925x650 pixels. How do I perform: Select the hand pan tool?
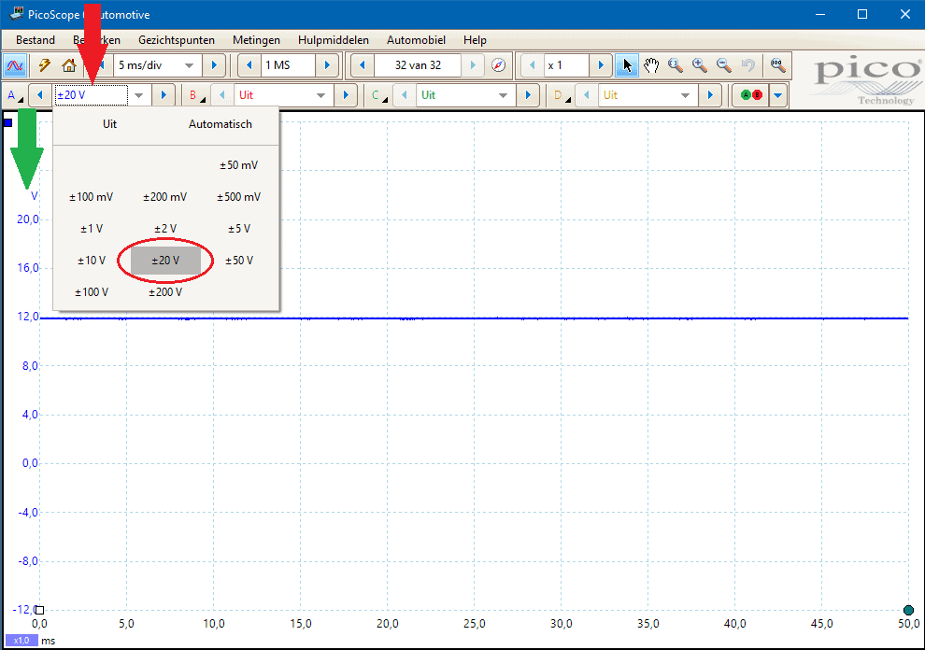coord(651,65)
